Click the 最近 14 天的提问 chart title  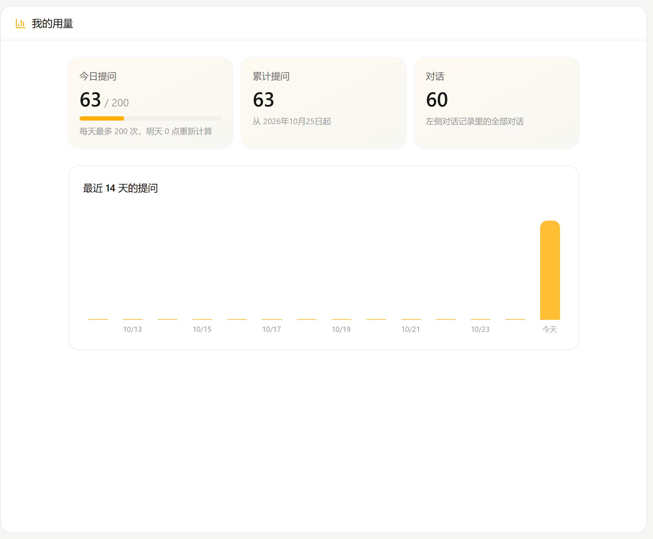(x=120, y=188)
